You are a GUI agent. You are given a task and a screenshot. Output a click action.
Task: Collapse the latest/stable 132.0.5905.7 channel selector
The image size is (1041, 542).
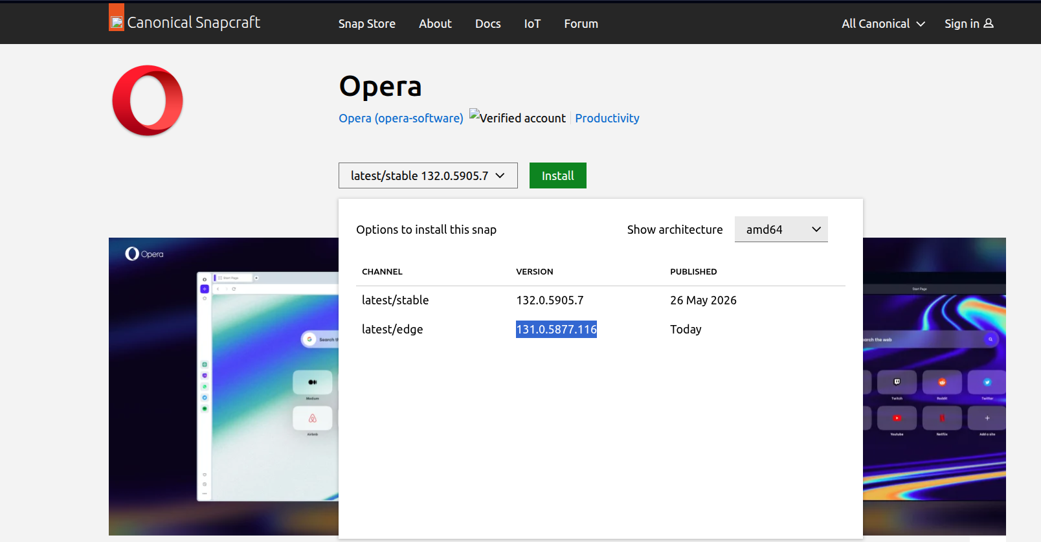pyautogui.click(x=428, y=175)
